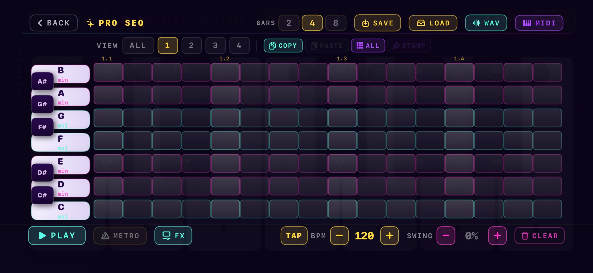Select the C# black key
This screenshot has width=593, height=273.
pyautogui.click(x=42, y=195)
